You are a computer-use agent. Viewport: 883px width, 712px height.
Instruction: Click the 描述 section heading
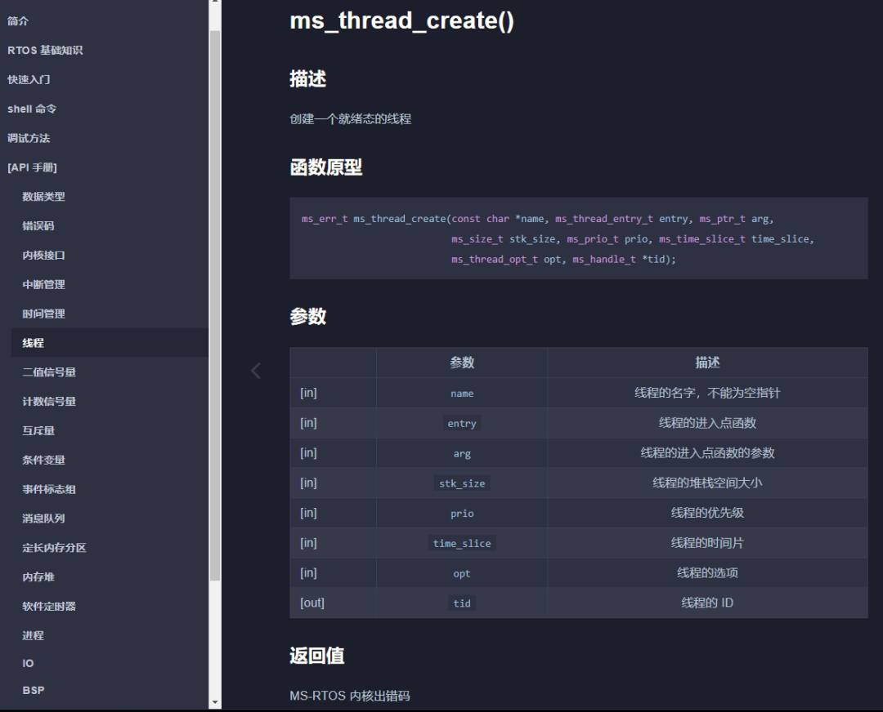tap(307, 78)
